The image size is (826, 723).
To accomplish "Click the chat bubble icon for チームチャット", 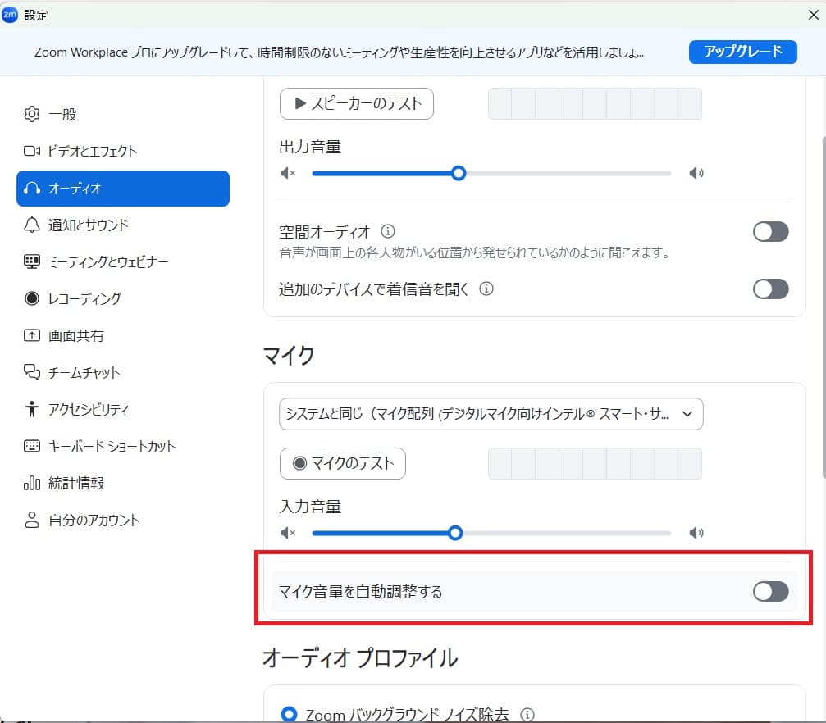I will [32, 372].
